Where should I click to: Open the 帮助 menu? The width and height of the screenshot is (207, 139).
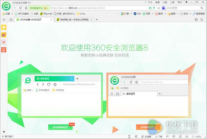point(180,2)
